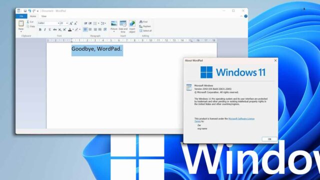Screen dimensions: 320x180
Task: Click Insert object icon
Action: (132, 23)
